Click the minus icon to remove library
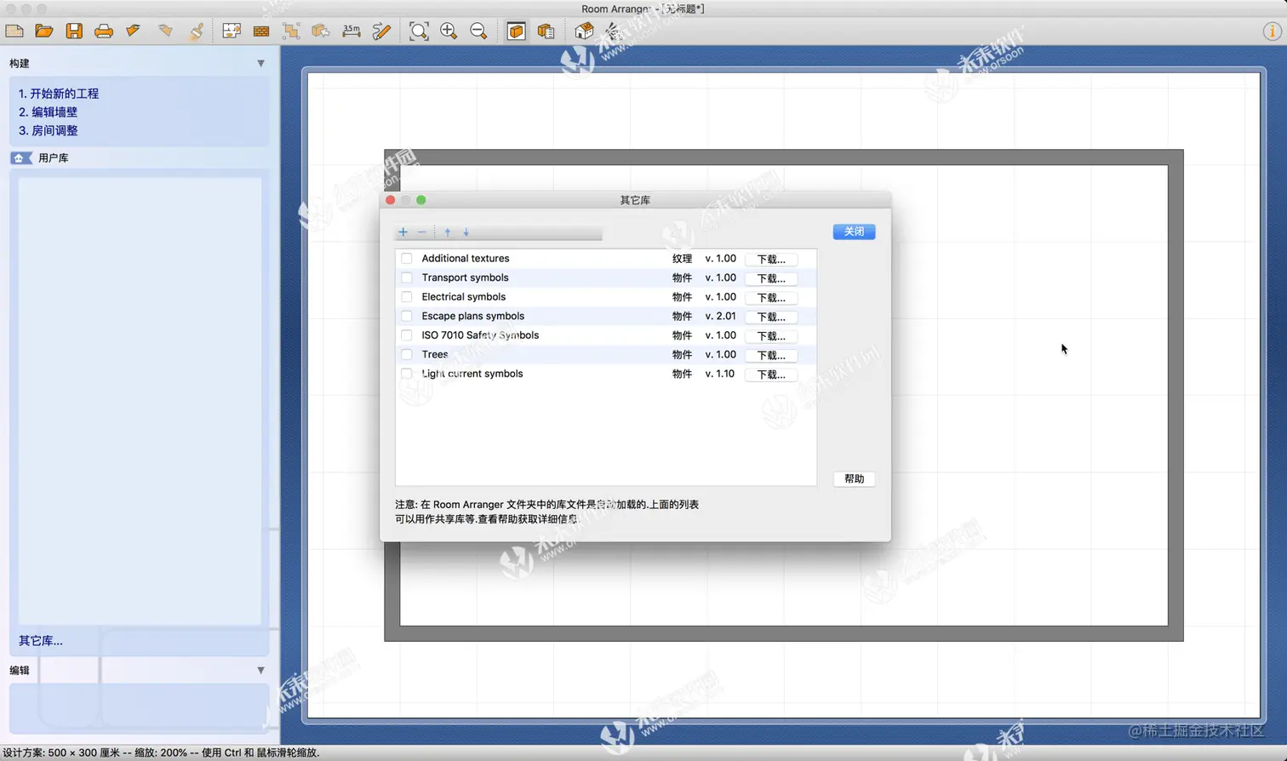 421,232
